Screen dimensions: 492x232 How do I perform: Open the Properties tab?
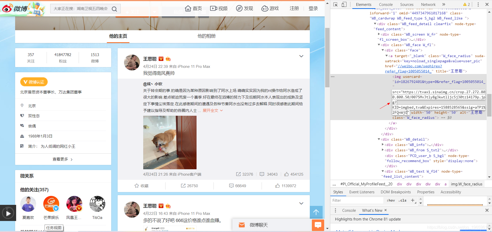coord(426,192)
